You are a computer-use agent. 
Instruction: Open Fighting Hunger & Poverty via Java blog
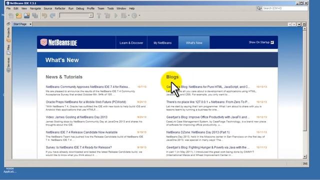(208, 147)
